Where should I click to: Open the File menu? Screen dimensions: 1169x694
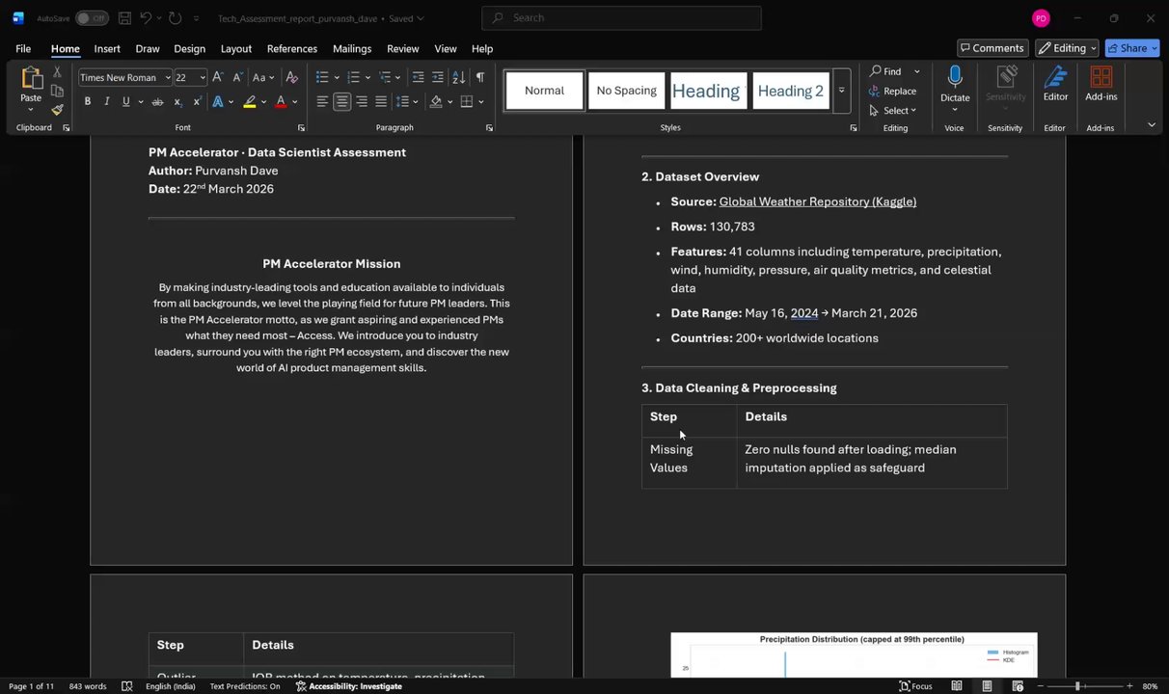click(23, 48)
